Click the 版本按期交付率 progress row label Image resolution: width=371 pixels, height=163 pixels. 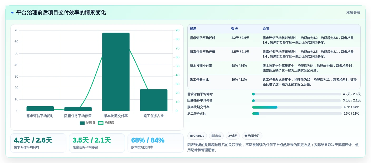198,107
